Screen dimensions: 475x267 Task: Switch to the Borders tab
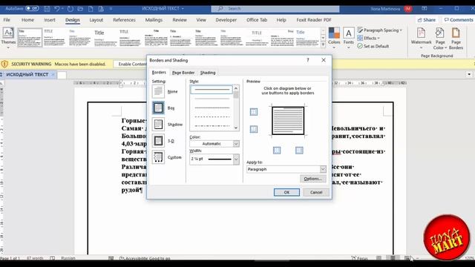[x=159, y=73]
